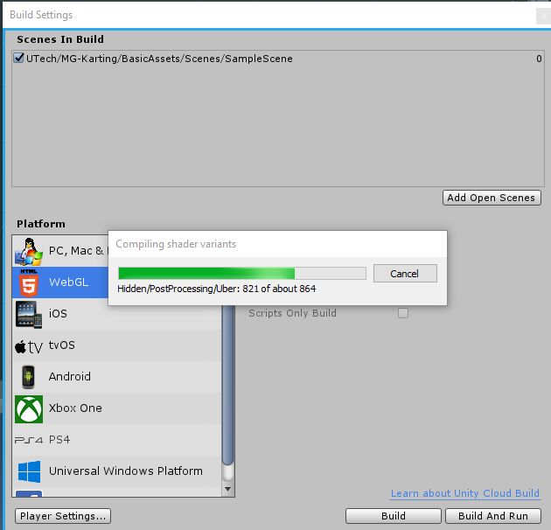Open Learn about Unity Cloud Build link
Screen dimensions: 551x530
click(465, 494)
